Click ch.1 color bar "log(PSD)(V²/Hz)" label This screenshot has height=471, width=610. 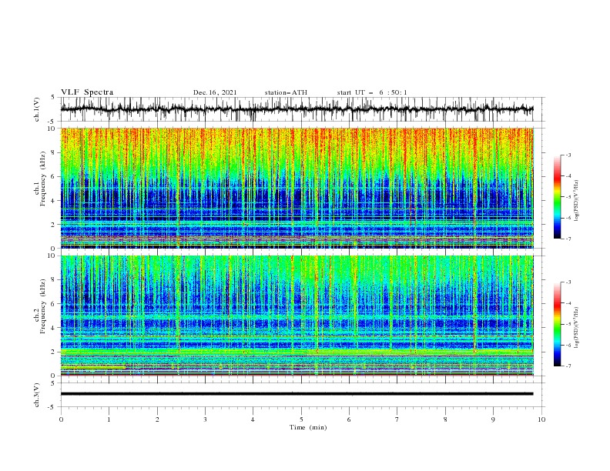[576, 201]
